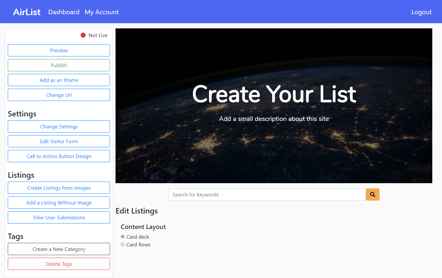
Task: Click the search magnifying glass icon
Action: (x=372, y=194)
